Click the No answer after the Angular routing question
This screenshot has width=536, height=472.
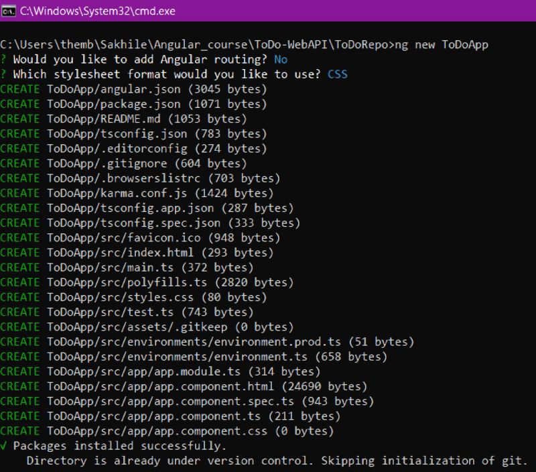click(x=279, y=59)
